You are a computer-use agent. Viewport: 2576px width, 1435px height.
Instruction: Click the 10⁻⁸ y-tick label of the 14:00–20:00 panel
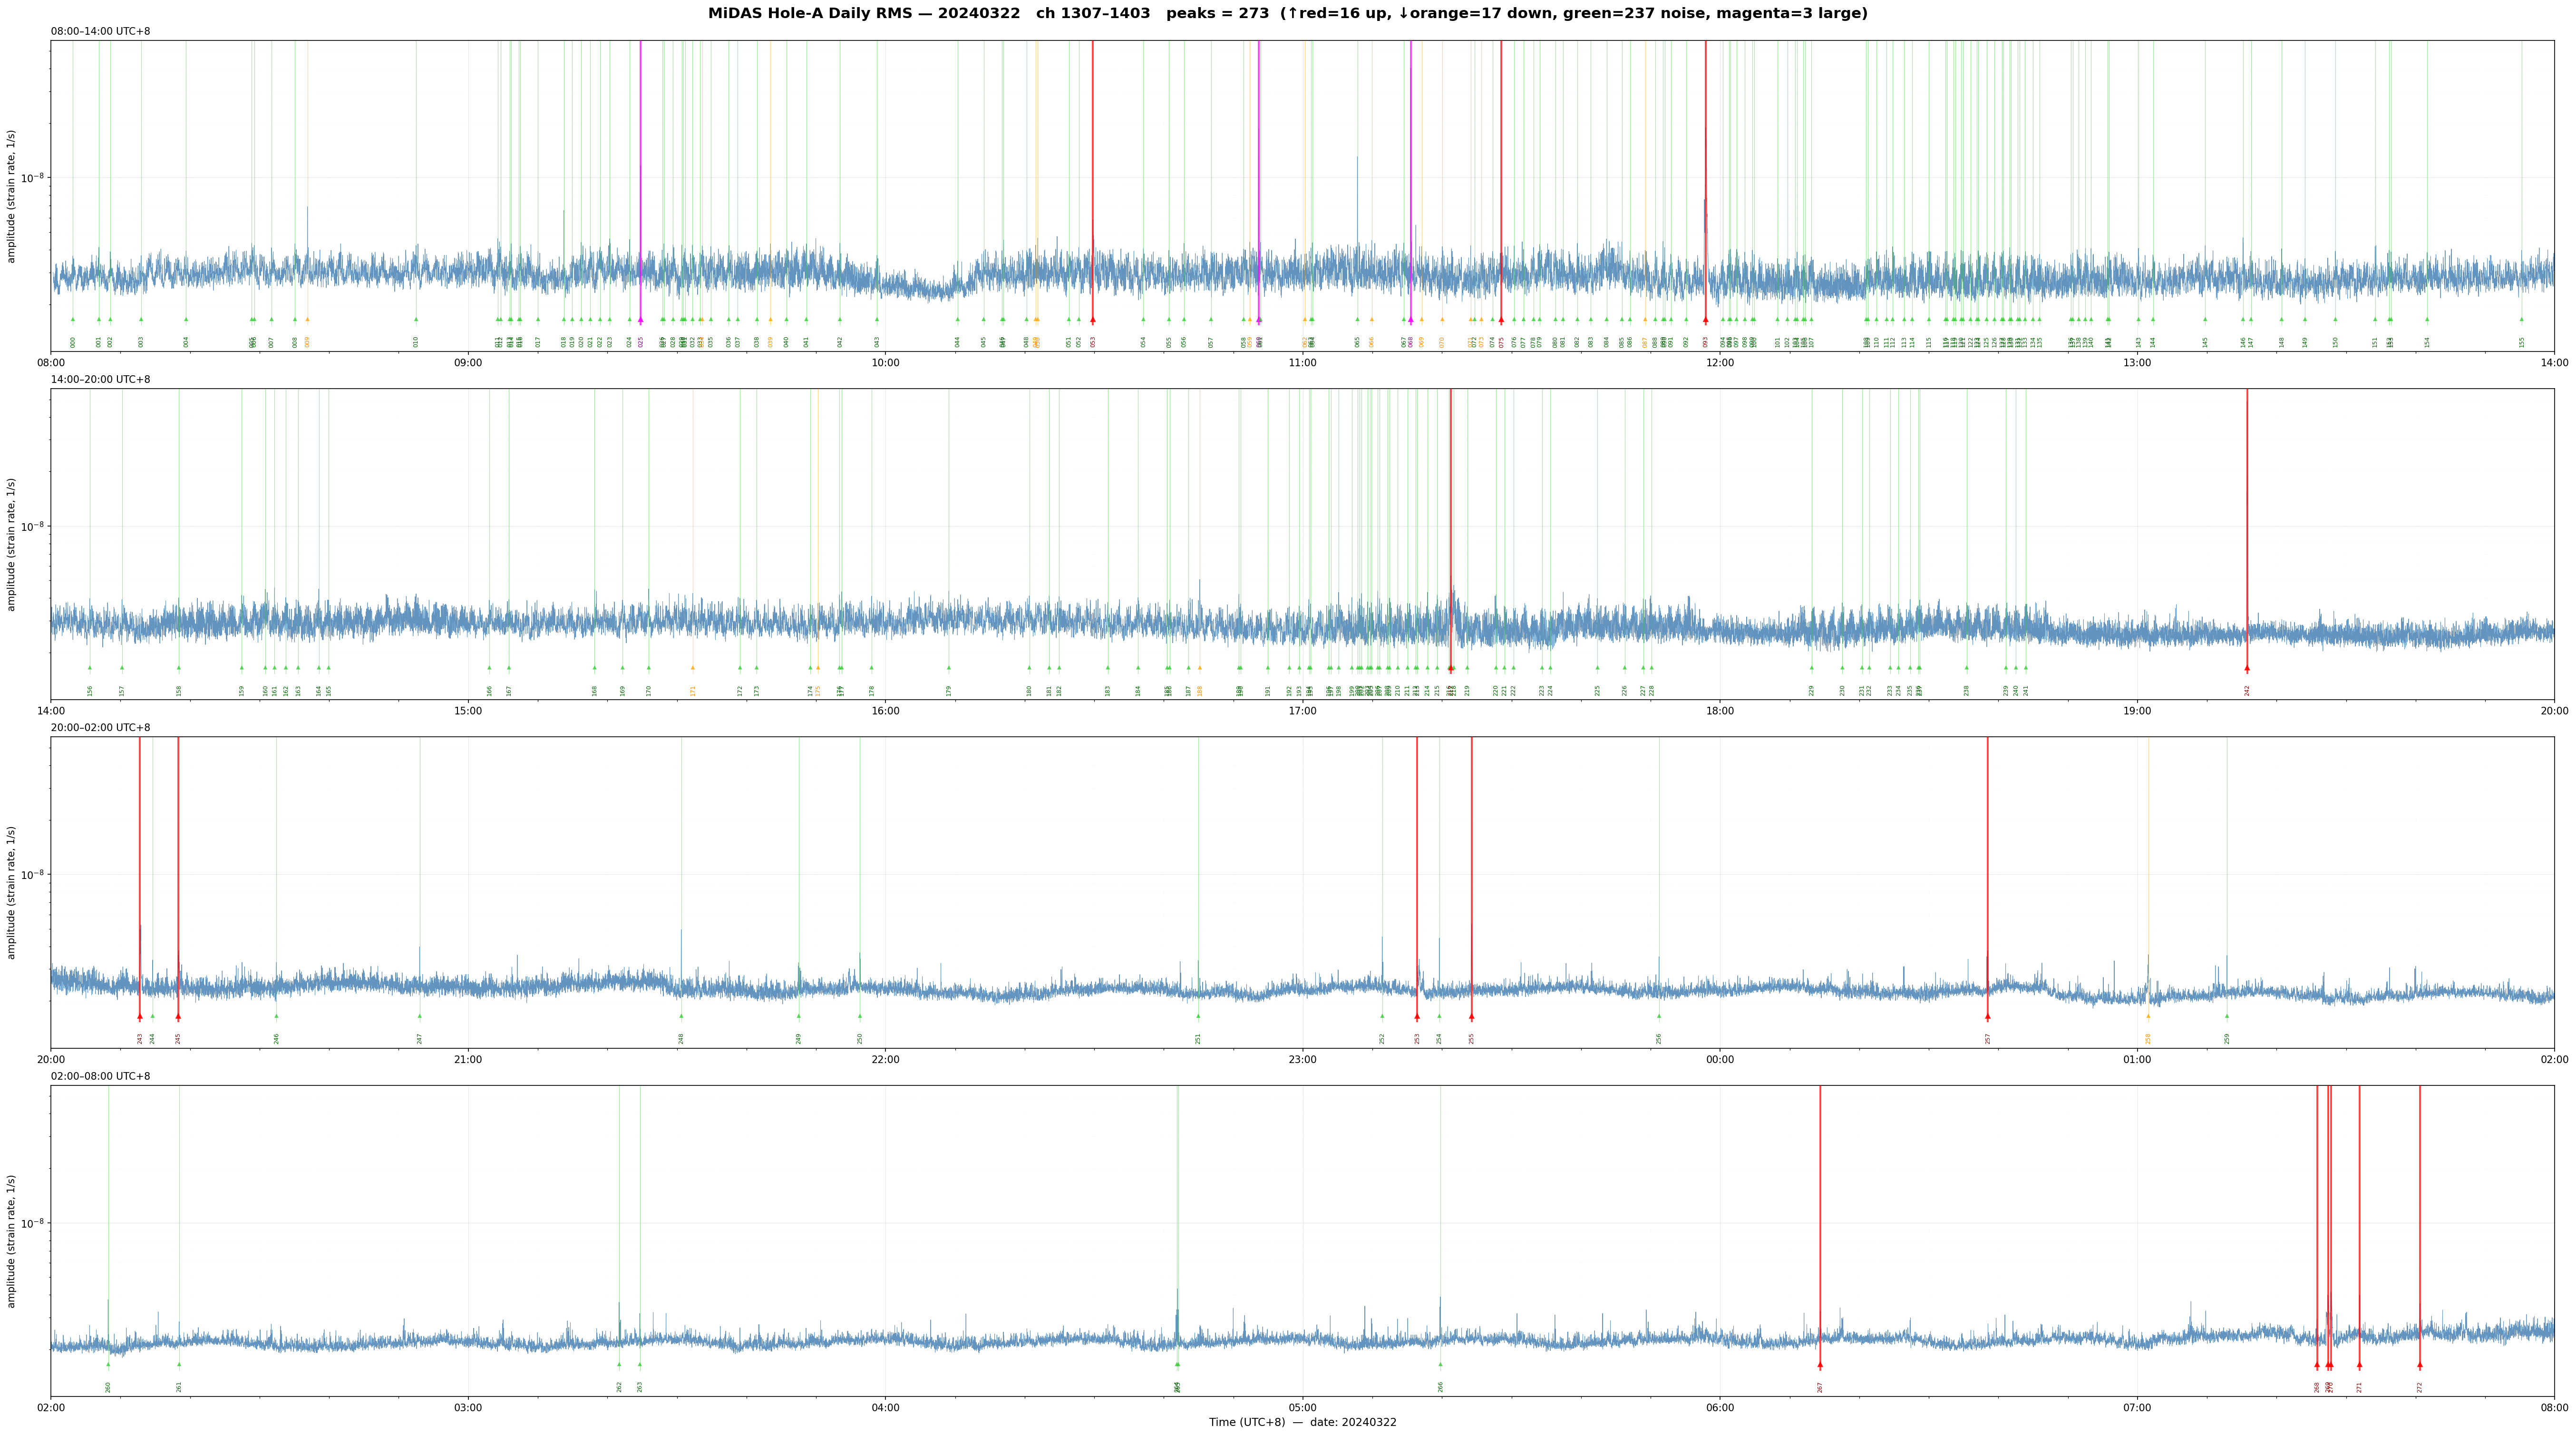coord(33,526)
